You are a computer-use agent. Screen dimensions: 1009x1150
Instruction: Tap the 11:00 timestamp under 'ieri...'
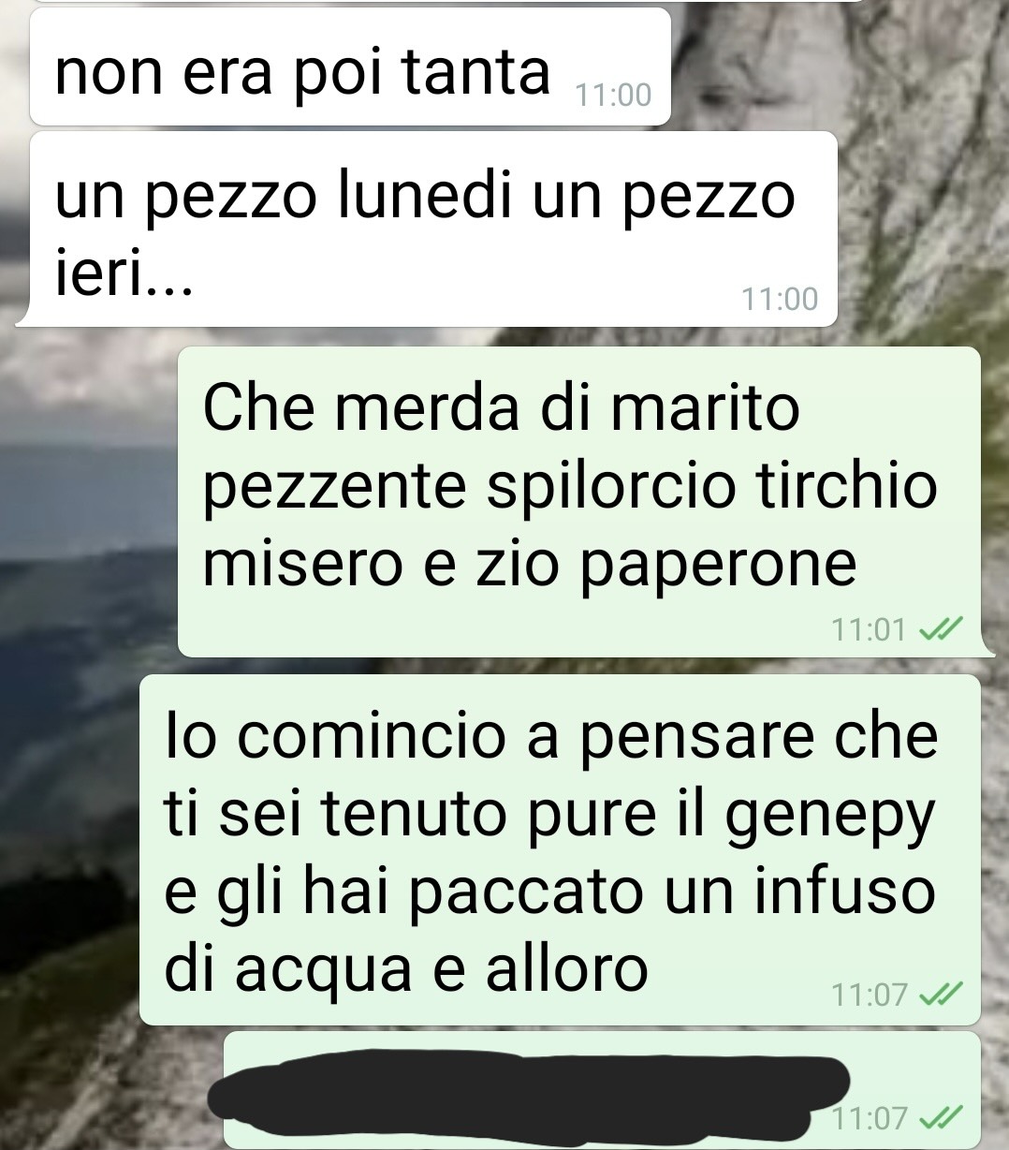780,299
